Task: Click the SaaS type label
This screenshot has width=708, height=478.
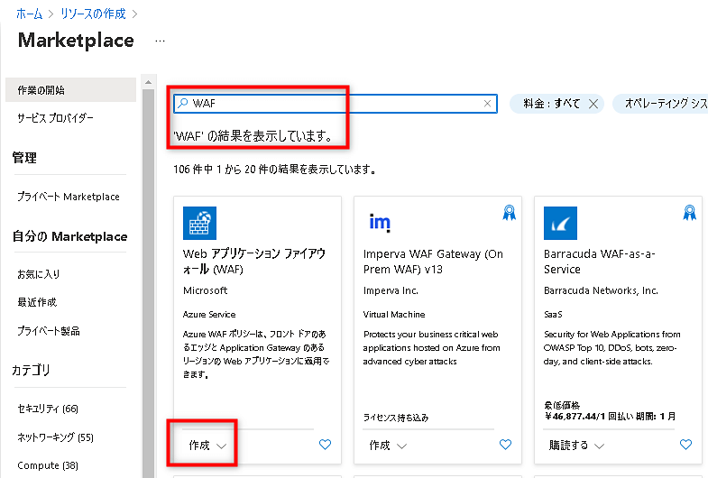Action: 553,314
